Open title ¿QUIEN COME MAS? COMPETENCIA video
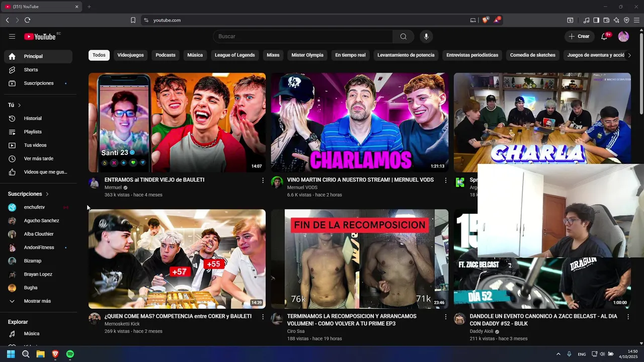The height and width of the screenshot is (362, 644). click(x=178, y=316)
